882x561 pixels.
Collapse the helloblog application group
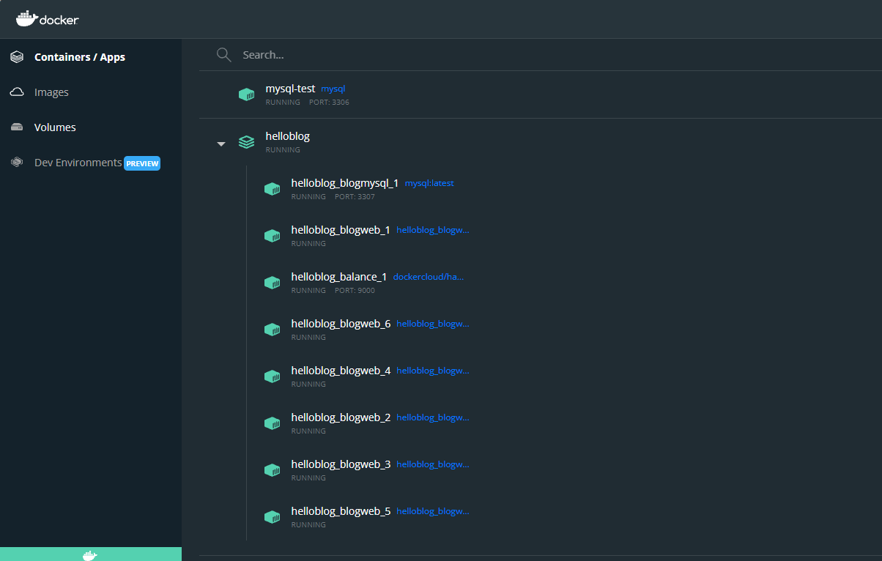[x=220, y=144]
